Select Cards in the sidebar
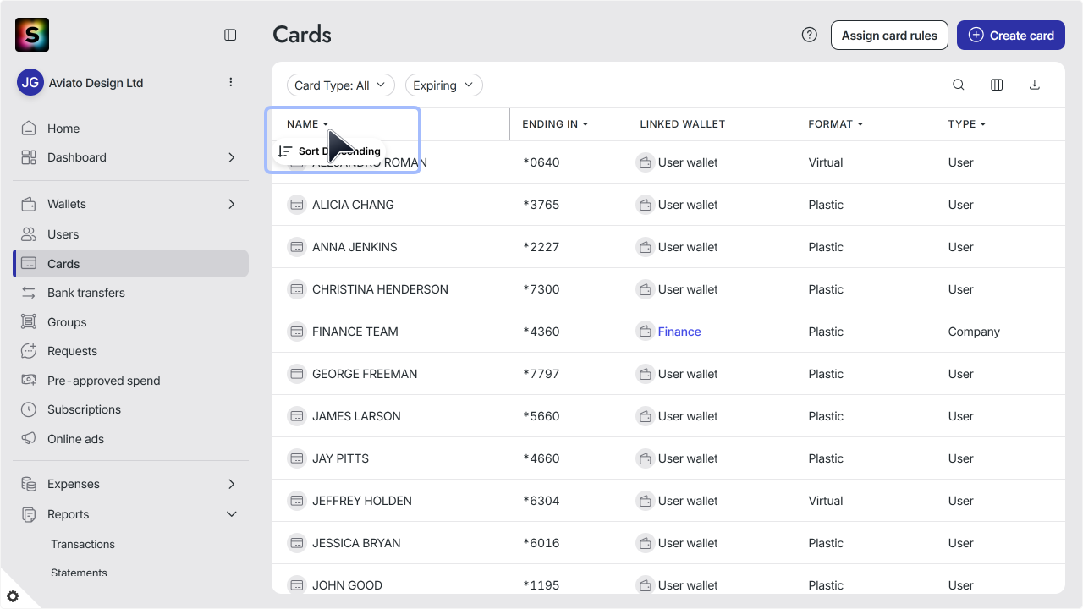 click(130, 263)
